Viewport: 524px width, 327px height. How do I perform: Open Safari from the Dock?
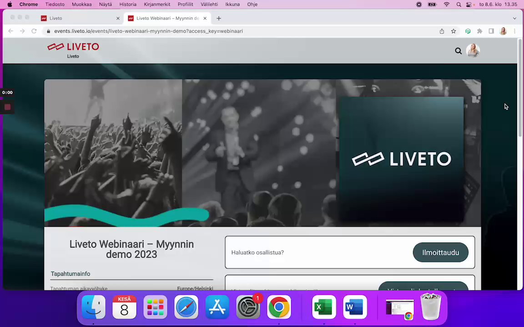[186, 307]
